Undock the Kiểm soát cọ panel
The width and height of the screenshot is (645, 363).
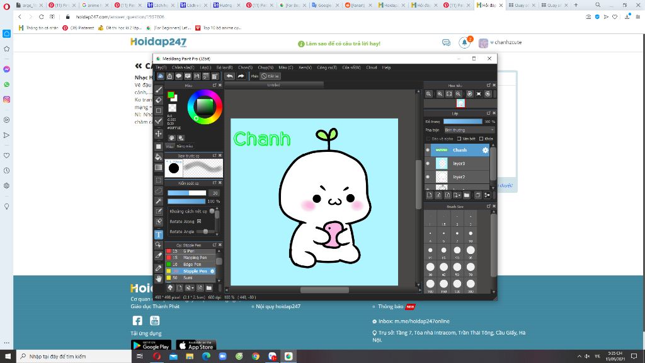[214, 183]
